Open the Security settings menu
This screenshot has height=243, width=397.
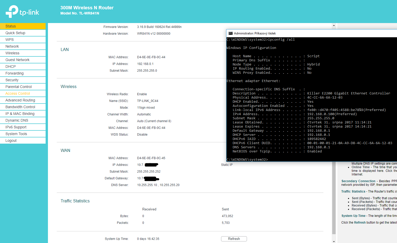point(12,80)
